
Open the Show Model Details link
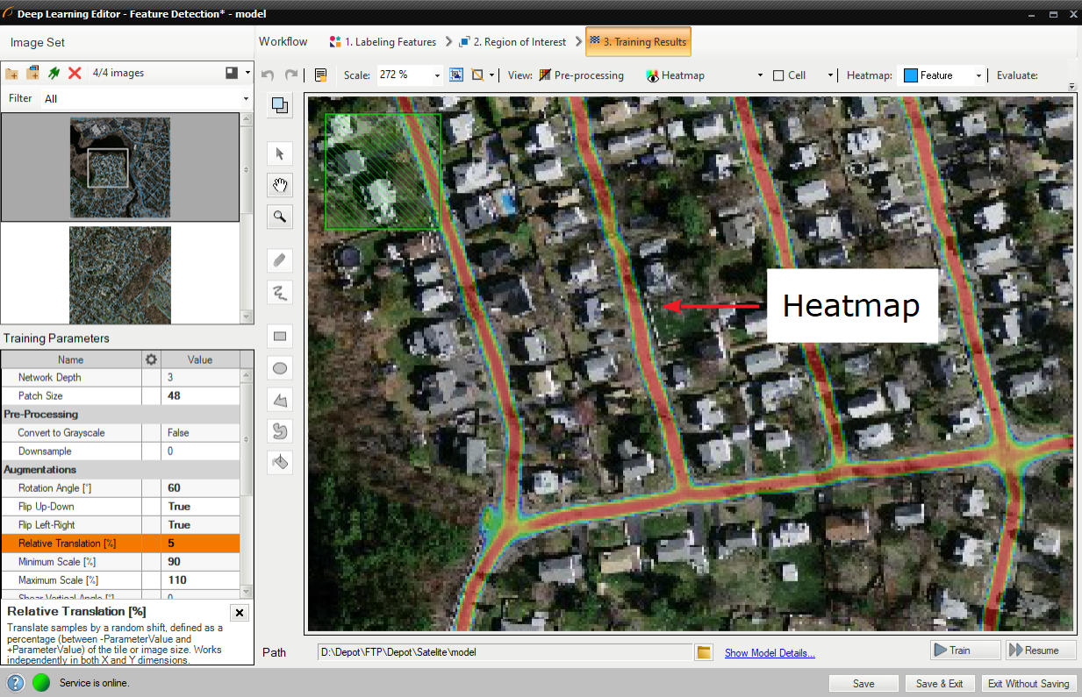(x=770, y=652)
